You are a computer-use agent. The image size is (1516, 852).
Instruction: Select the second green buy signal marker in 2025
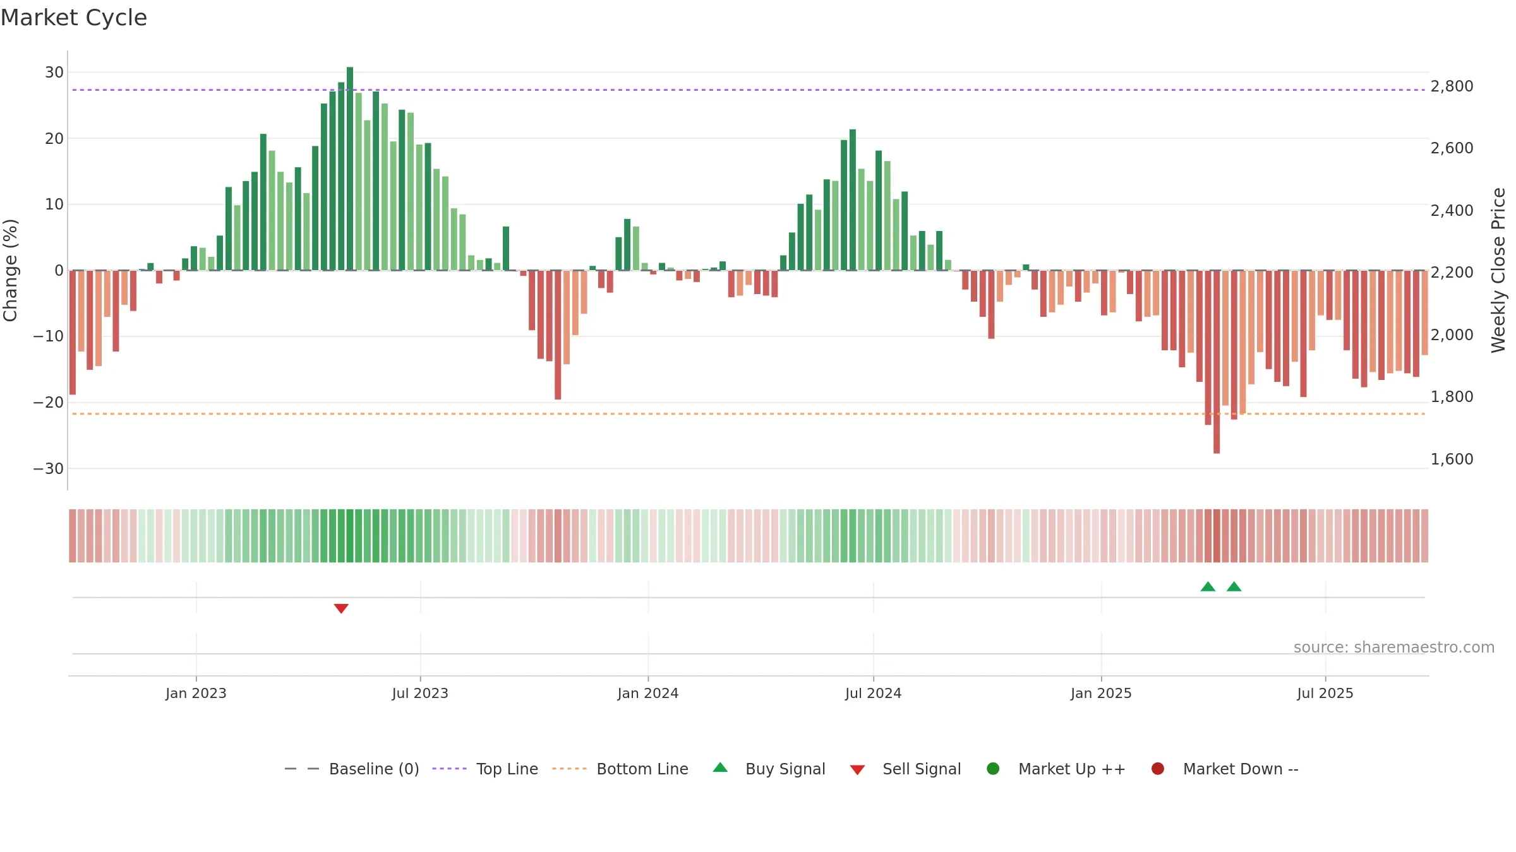click(x=1234, y=586)
